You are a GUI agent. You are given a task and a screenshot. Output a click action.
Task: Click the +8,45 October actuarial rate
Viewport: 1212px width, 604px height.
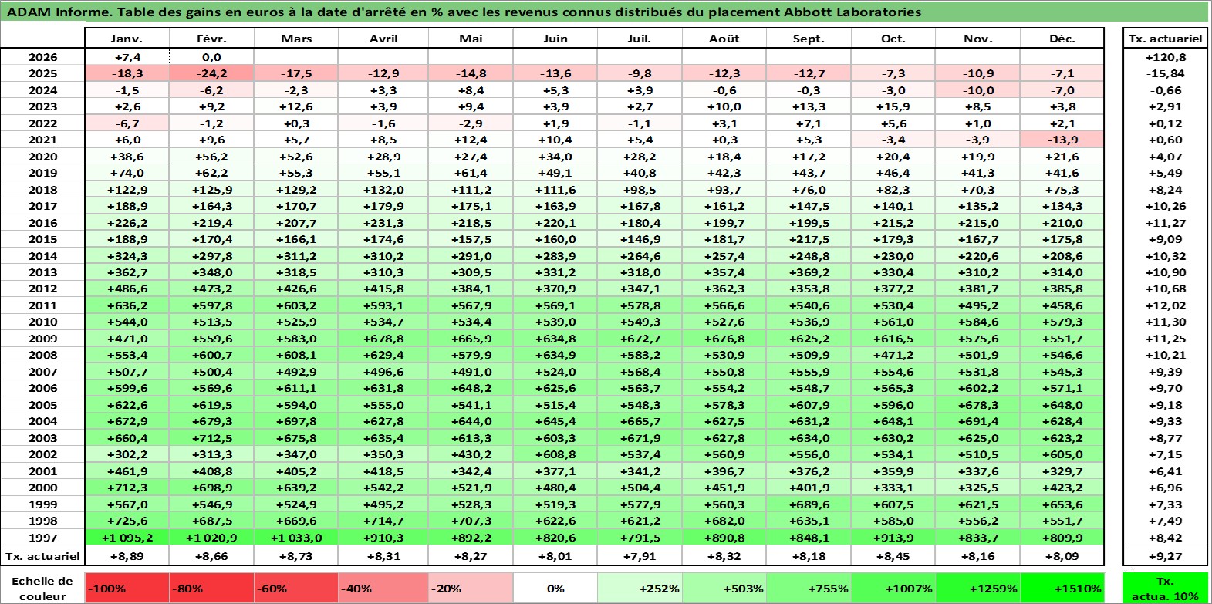[893, 556]
